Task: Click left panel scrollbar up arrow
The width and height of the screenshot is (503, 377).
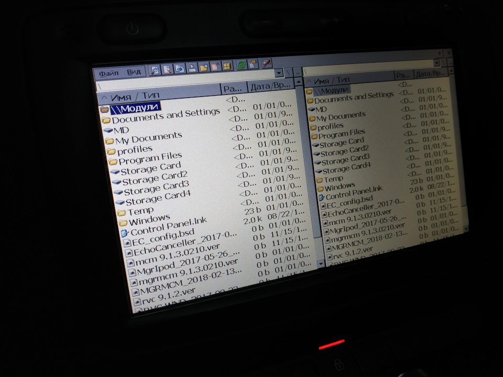Action: click(x=298, y=82)
